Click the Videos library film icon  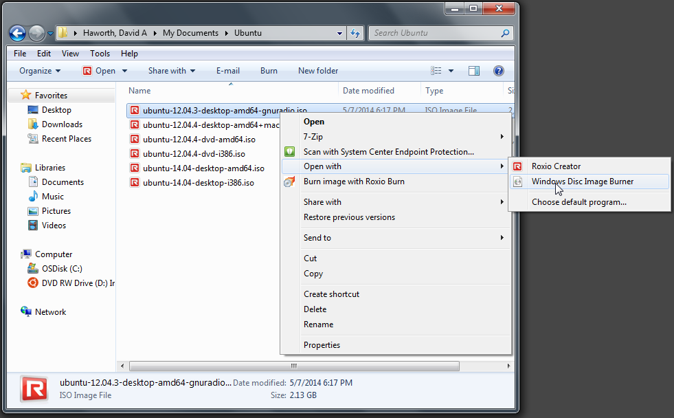tap(33, 225)
